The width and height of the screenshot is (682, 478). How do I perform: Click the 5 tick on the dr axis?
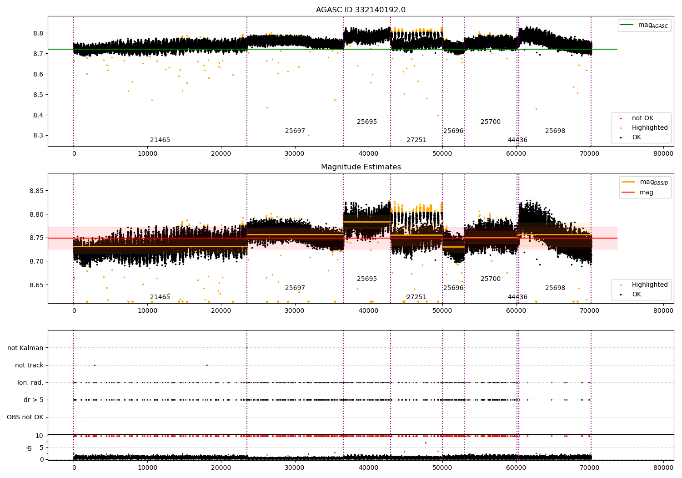pos(42,447)
